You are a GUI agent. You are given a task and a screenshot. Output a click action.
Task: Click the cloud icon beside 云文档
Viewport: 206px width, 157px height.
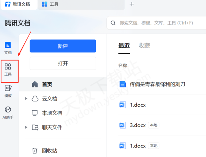point(35,99)
